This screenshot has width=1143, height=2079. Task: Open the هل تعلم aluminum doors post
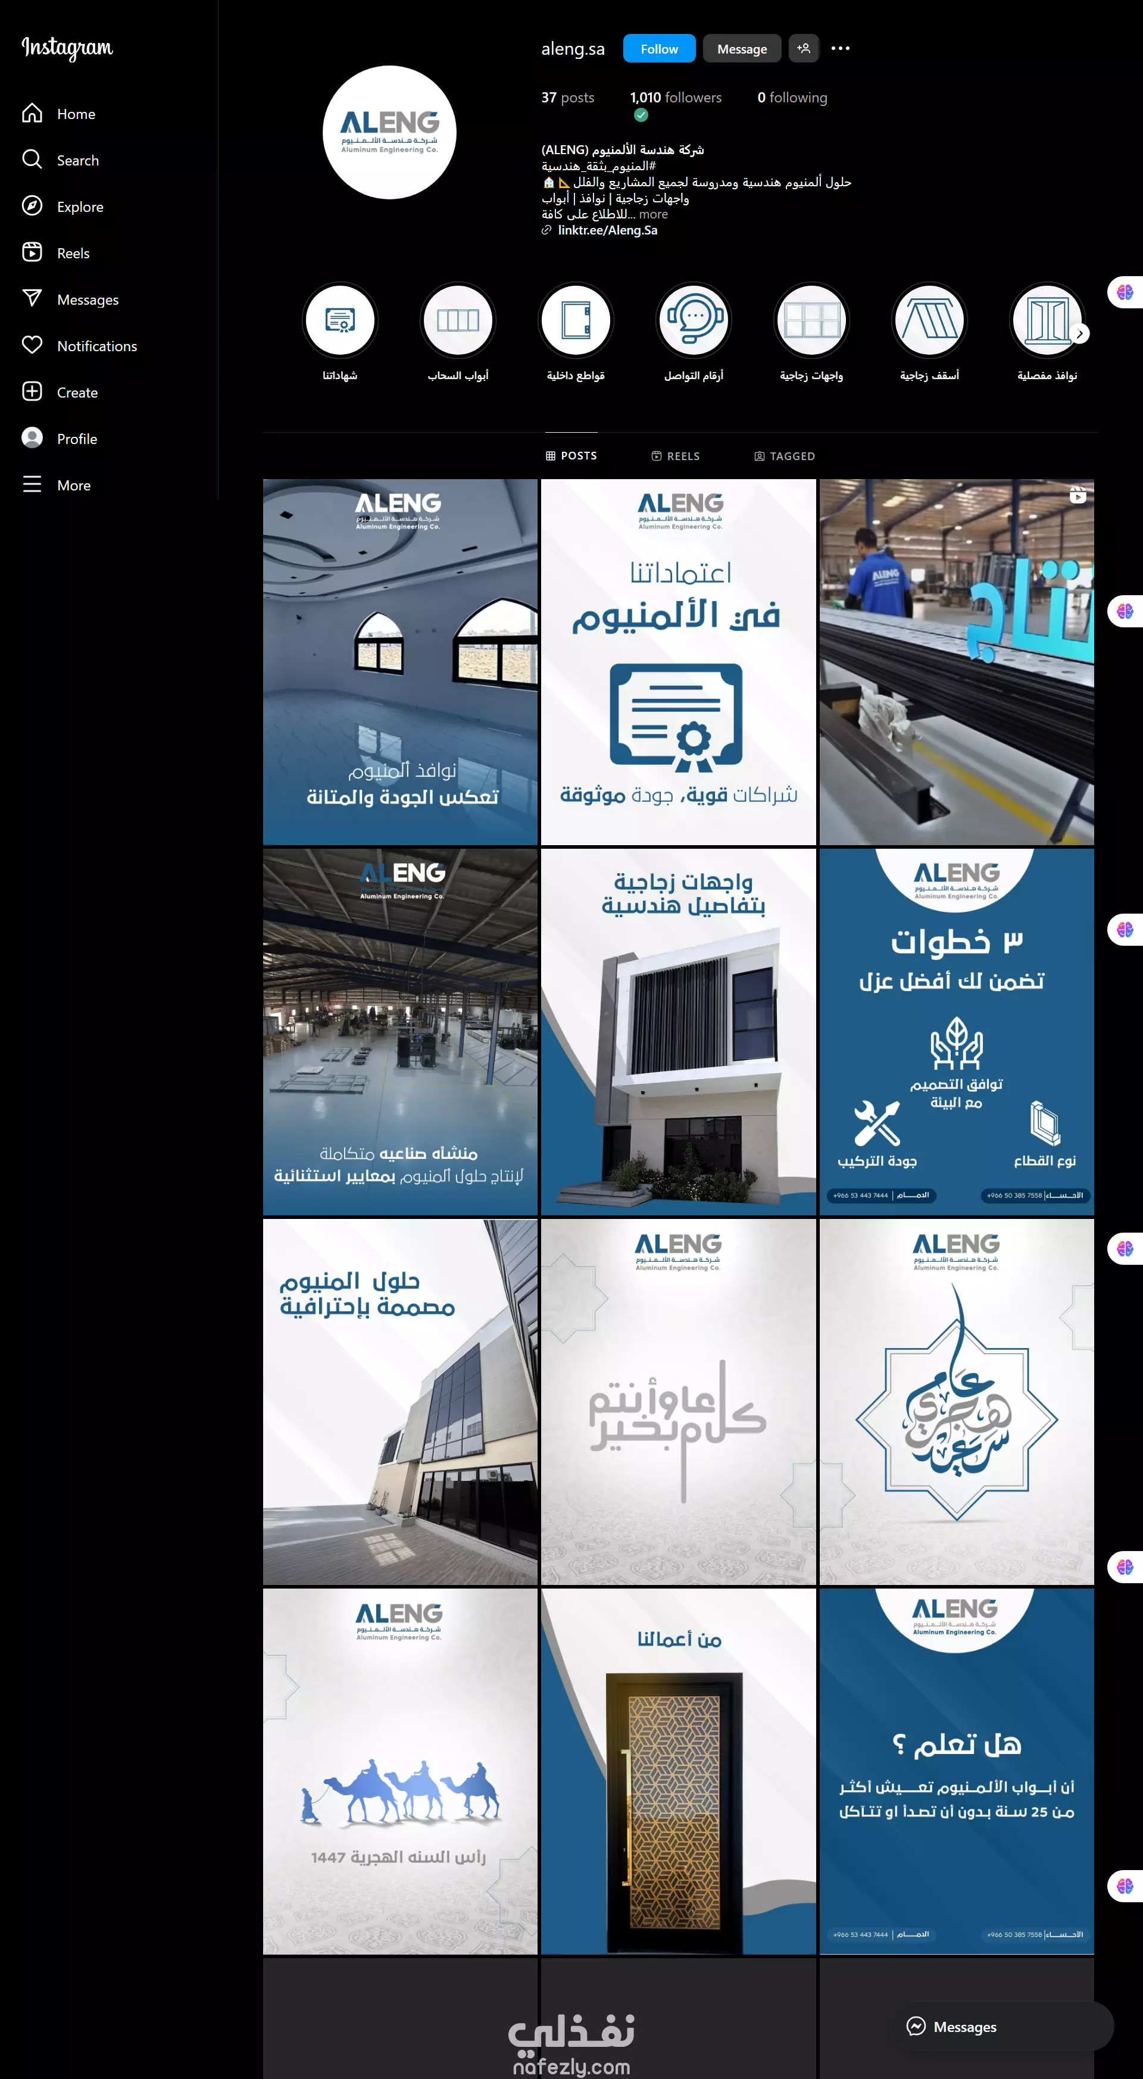(x=957, y=1771)
